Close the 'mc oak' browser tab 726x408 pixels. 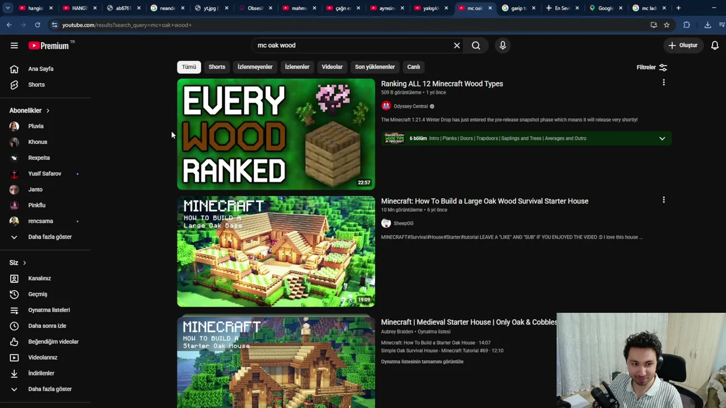[490, 8]
